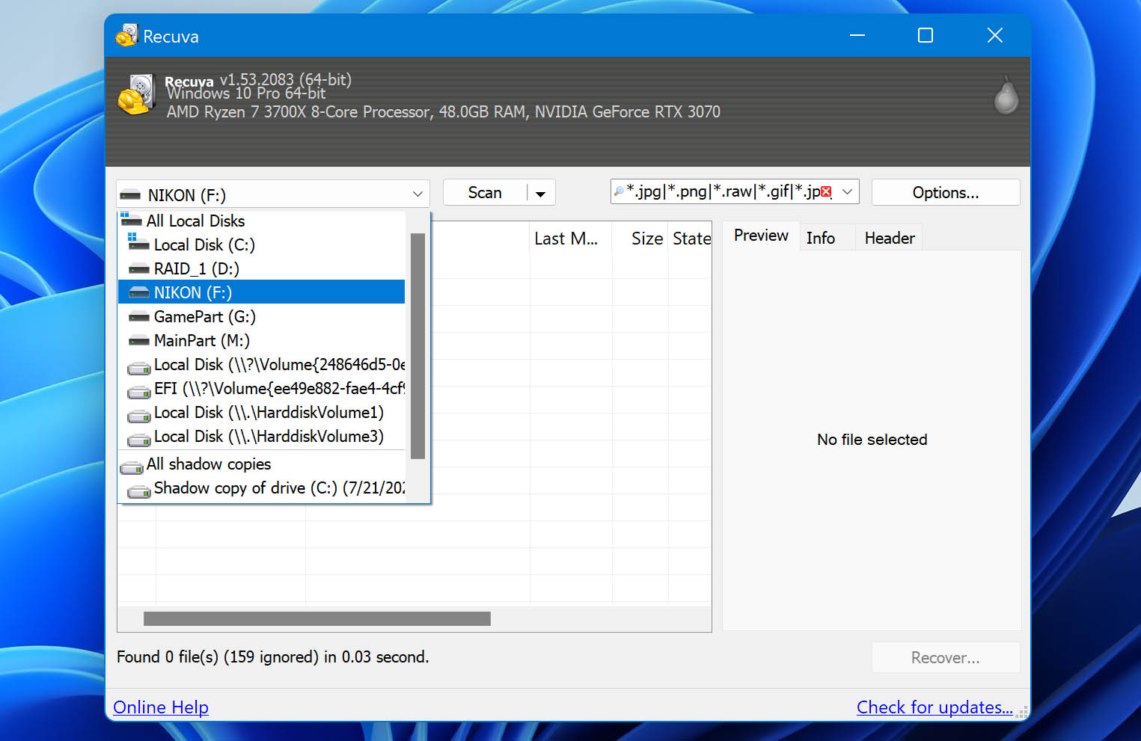Pick GamePart (G:) from the drive list

click(261, 316)
